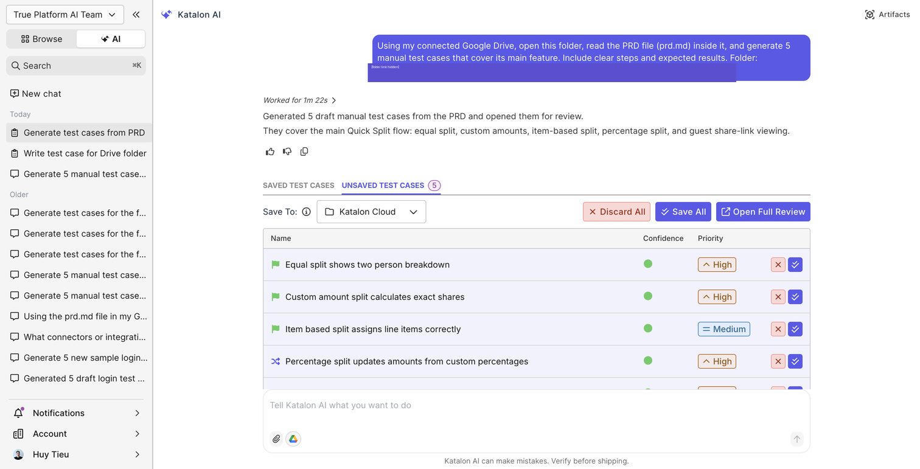This screenshot has width=920, height=469.
Task: Open 'Write test case for Drive folder' chat
Action: (79, 153)
